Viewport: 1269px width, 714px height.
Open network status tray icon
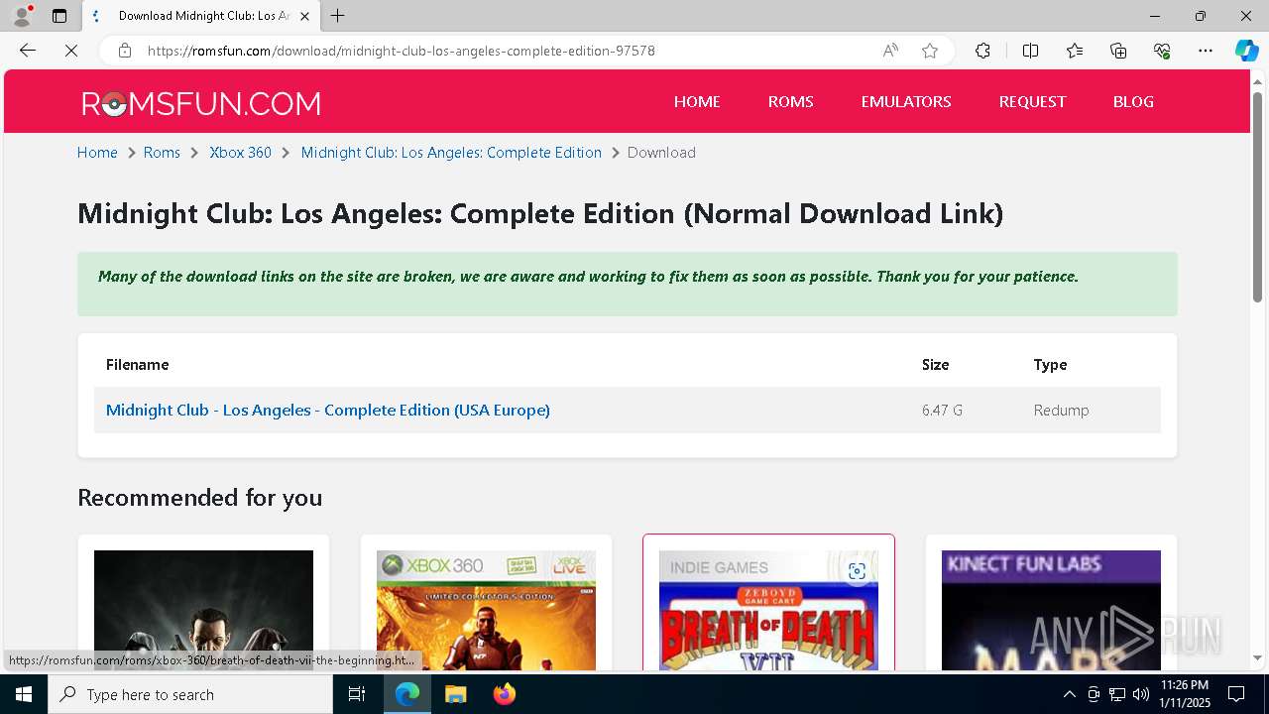click(x=1117, y=694)
